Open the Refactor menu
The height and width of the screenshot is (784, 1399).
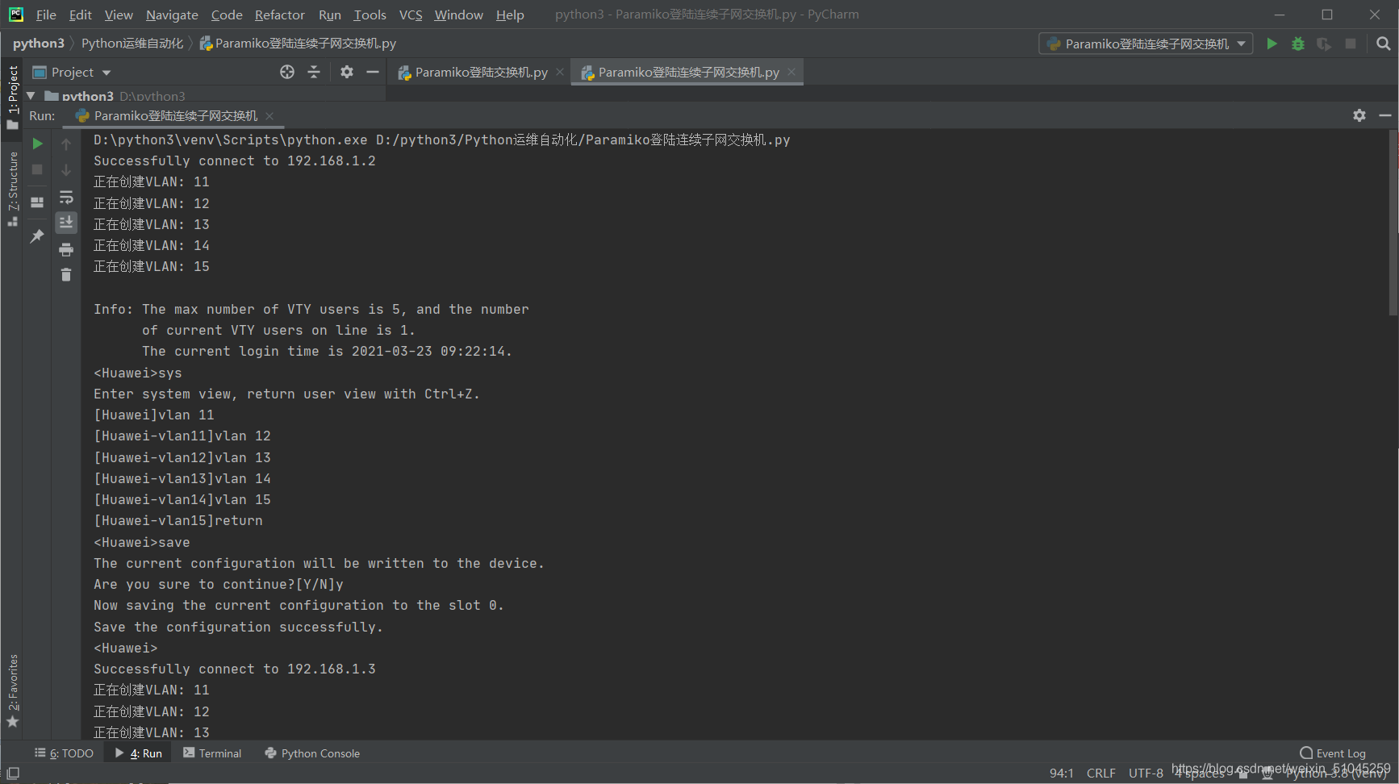279,15
